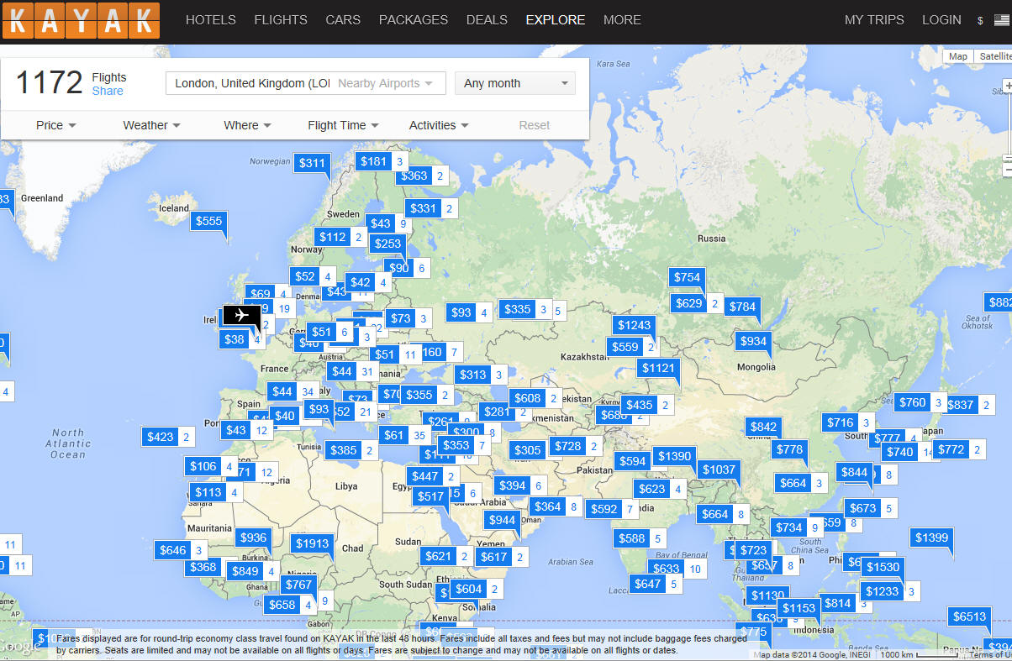The width and height of the screenshot is (1012, 661).
Task: Open the $1913 fare marker in Chad region
Action: [x=312, y=543]
